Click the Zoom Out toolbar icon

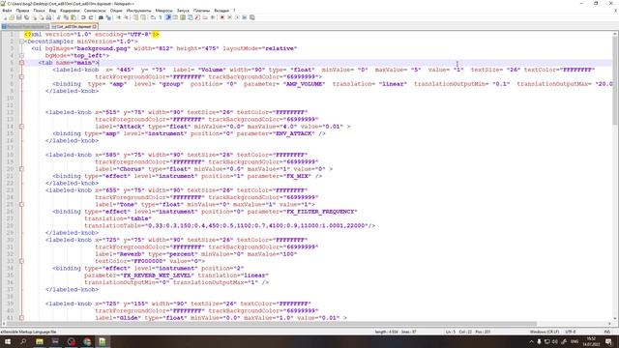click(126, 17)
